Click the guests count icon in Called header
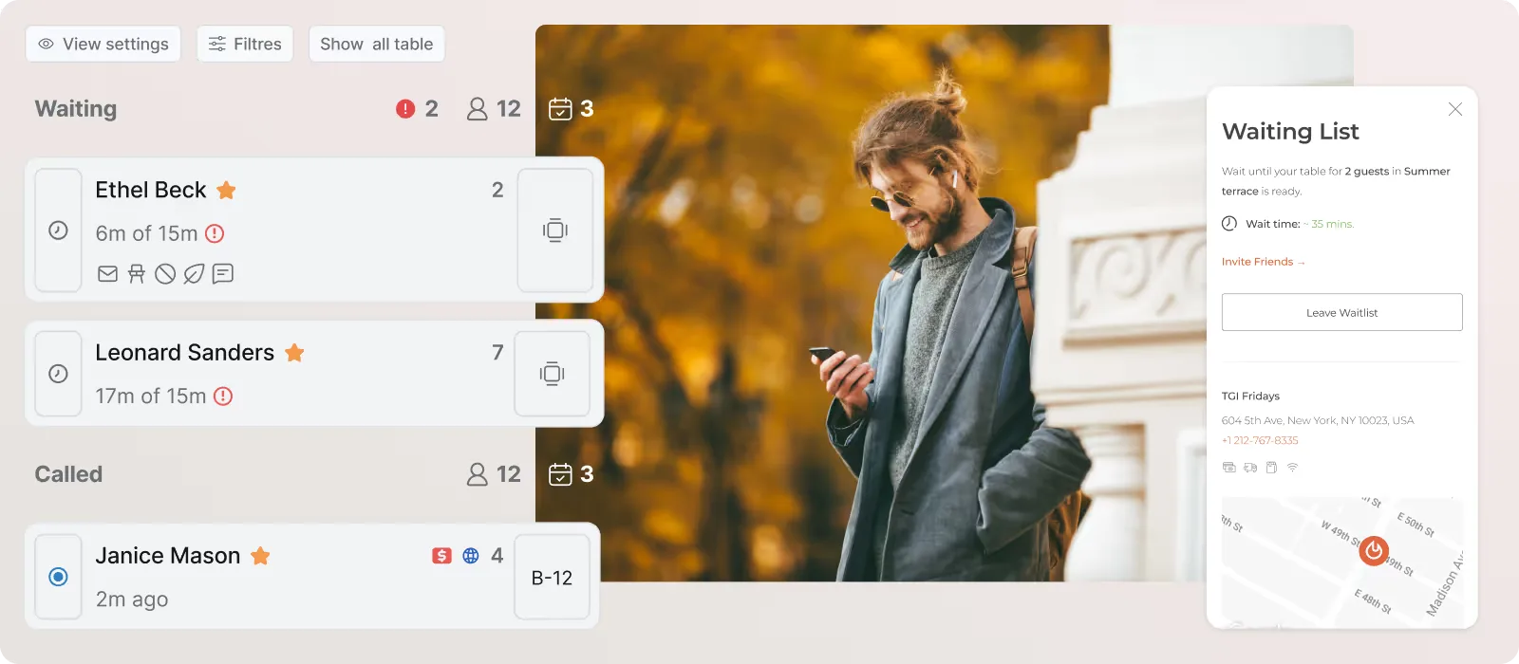1519x664 pixels. coord(478,474)
